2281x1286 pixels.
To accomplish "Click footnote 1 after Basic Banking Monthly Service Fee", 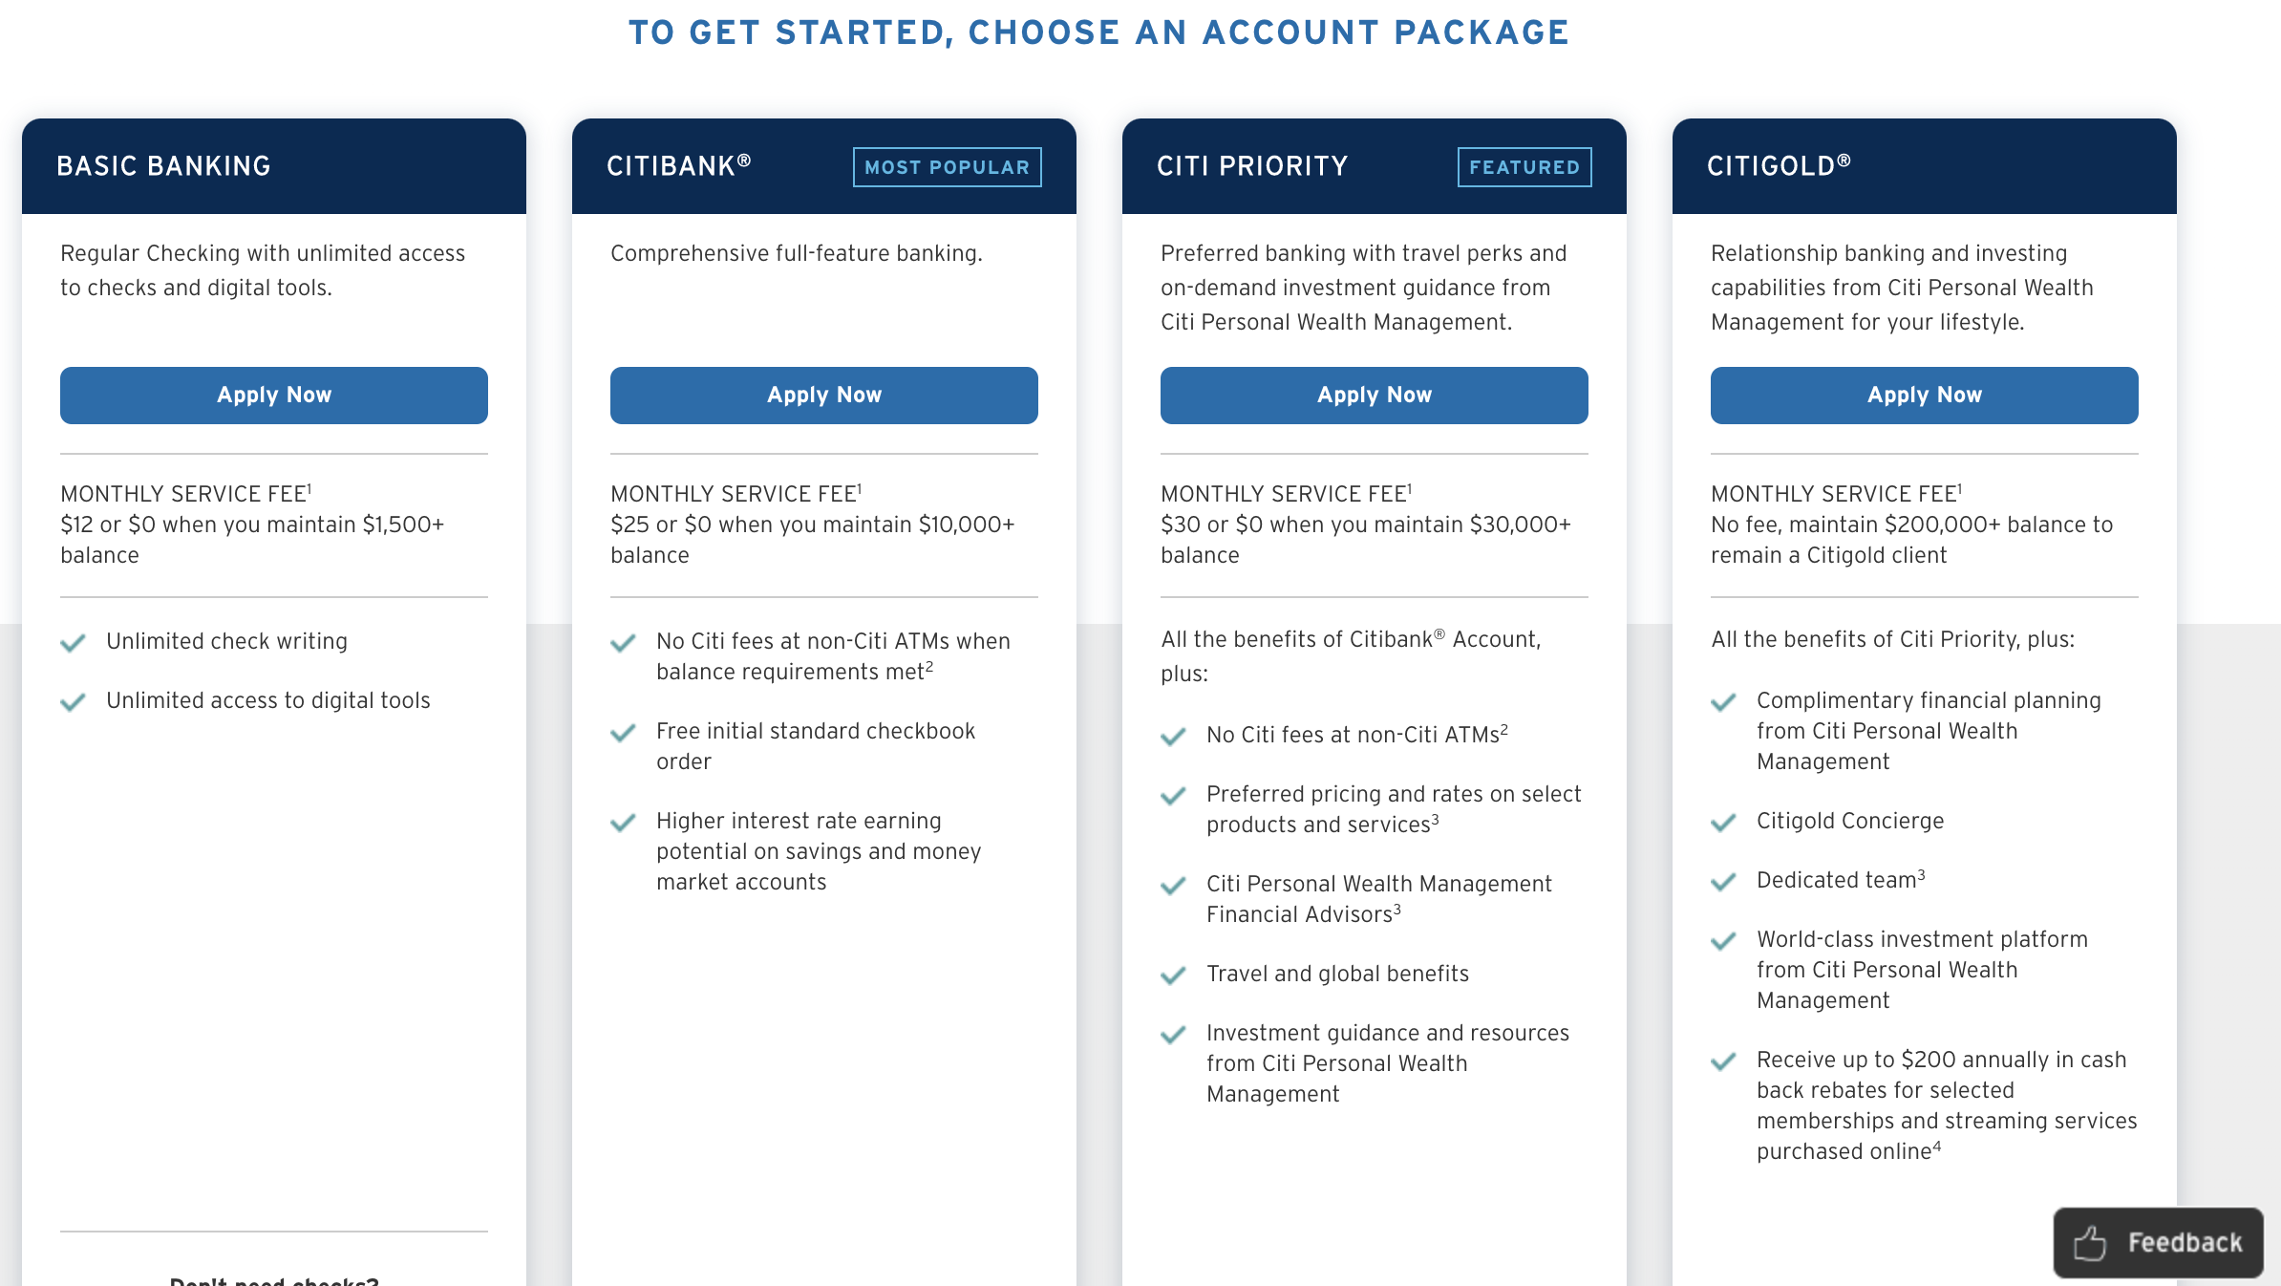I will (x=309, y=488).
